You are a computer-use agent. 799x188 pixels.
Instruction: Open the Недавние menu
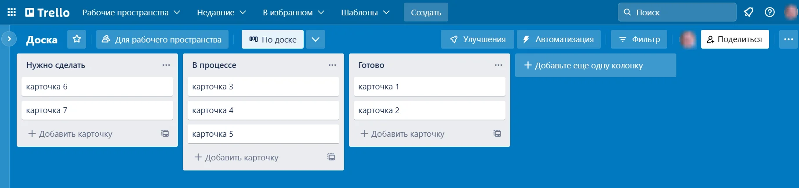tap(221, 12)
